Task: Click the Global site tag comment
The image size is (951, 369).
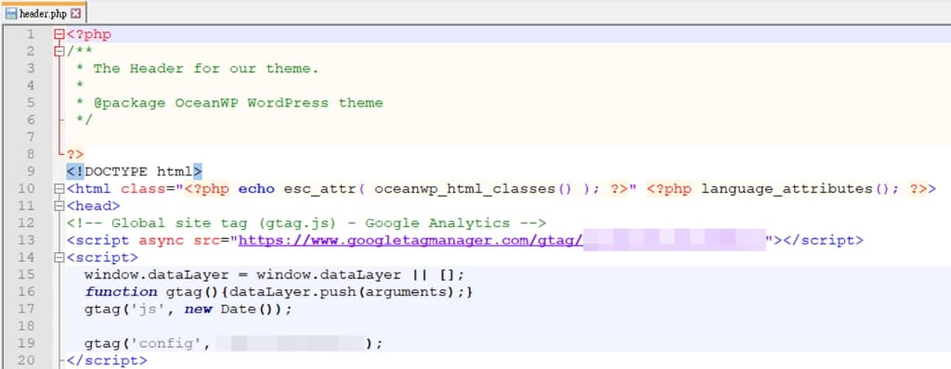Action: (x=306, y=223)
